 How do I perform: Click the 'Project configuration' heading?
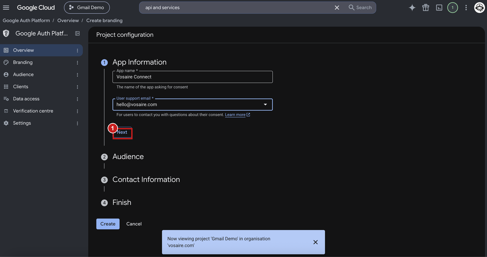[125, 35]
